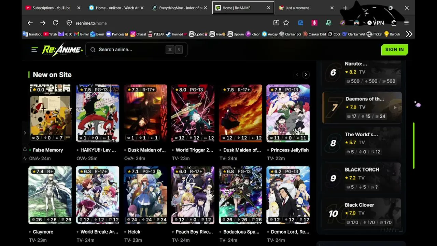This screenshot has width=437, height=246.
Task: Open the Anigay bookmark
Action: click(270, 34)
